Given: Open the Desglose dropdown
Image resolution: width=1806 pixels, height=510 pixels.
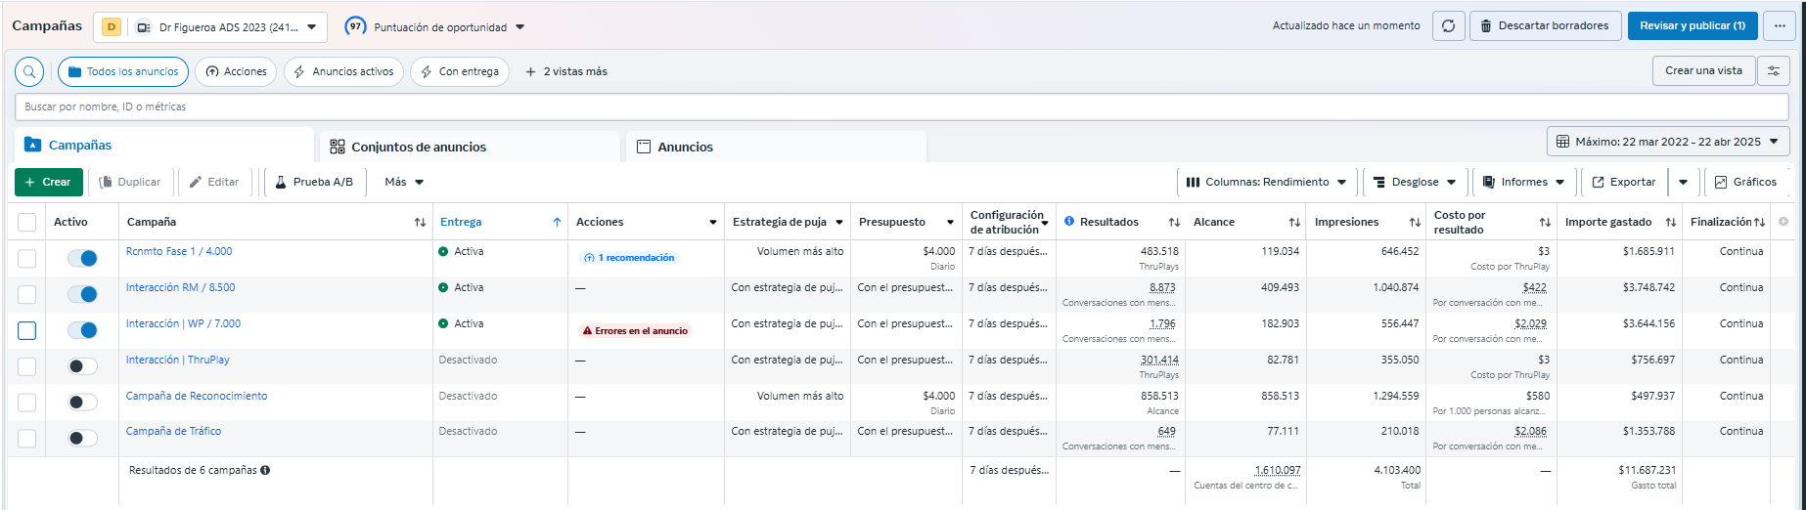Looking at the screenshot, I should click(1415, 182).
